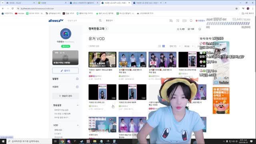The height and width of the screenshot is (144, 256).
Task: Click the 방송국 관리 button
Action: (x=65, y=96)
